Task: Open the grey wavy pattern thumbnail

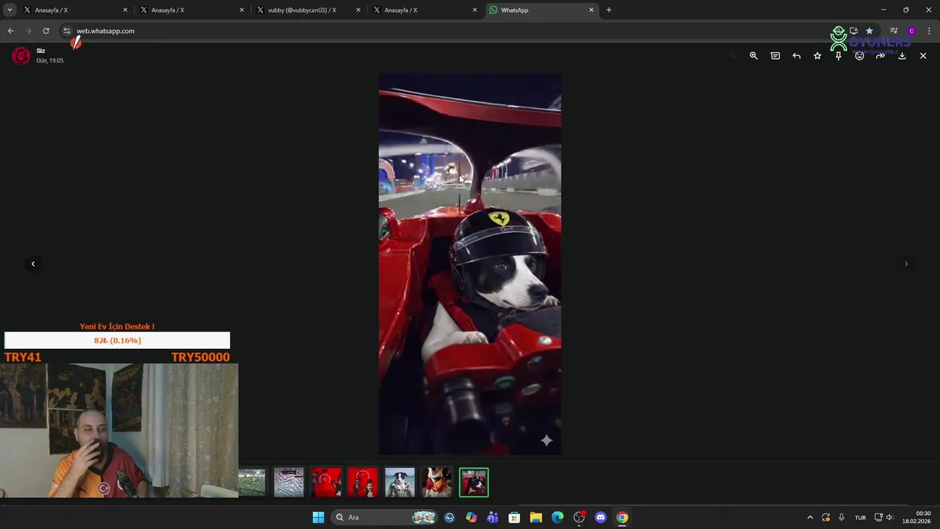Action: [x=289, y=483]
